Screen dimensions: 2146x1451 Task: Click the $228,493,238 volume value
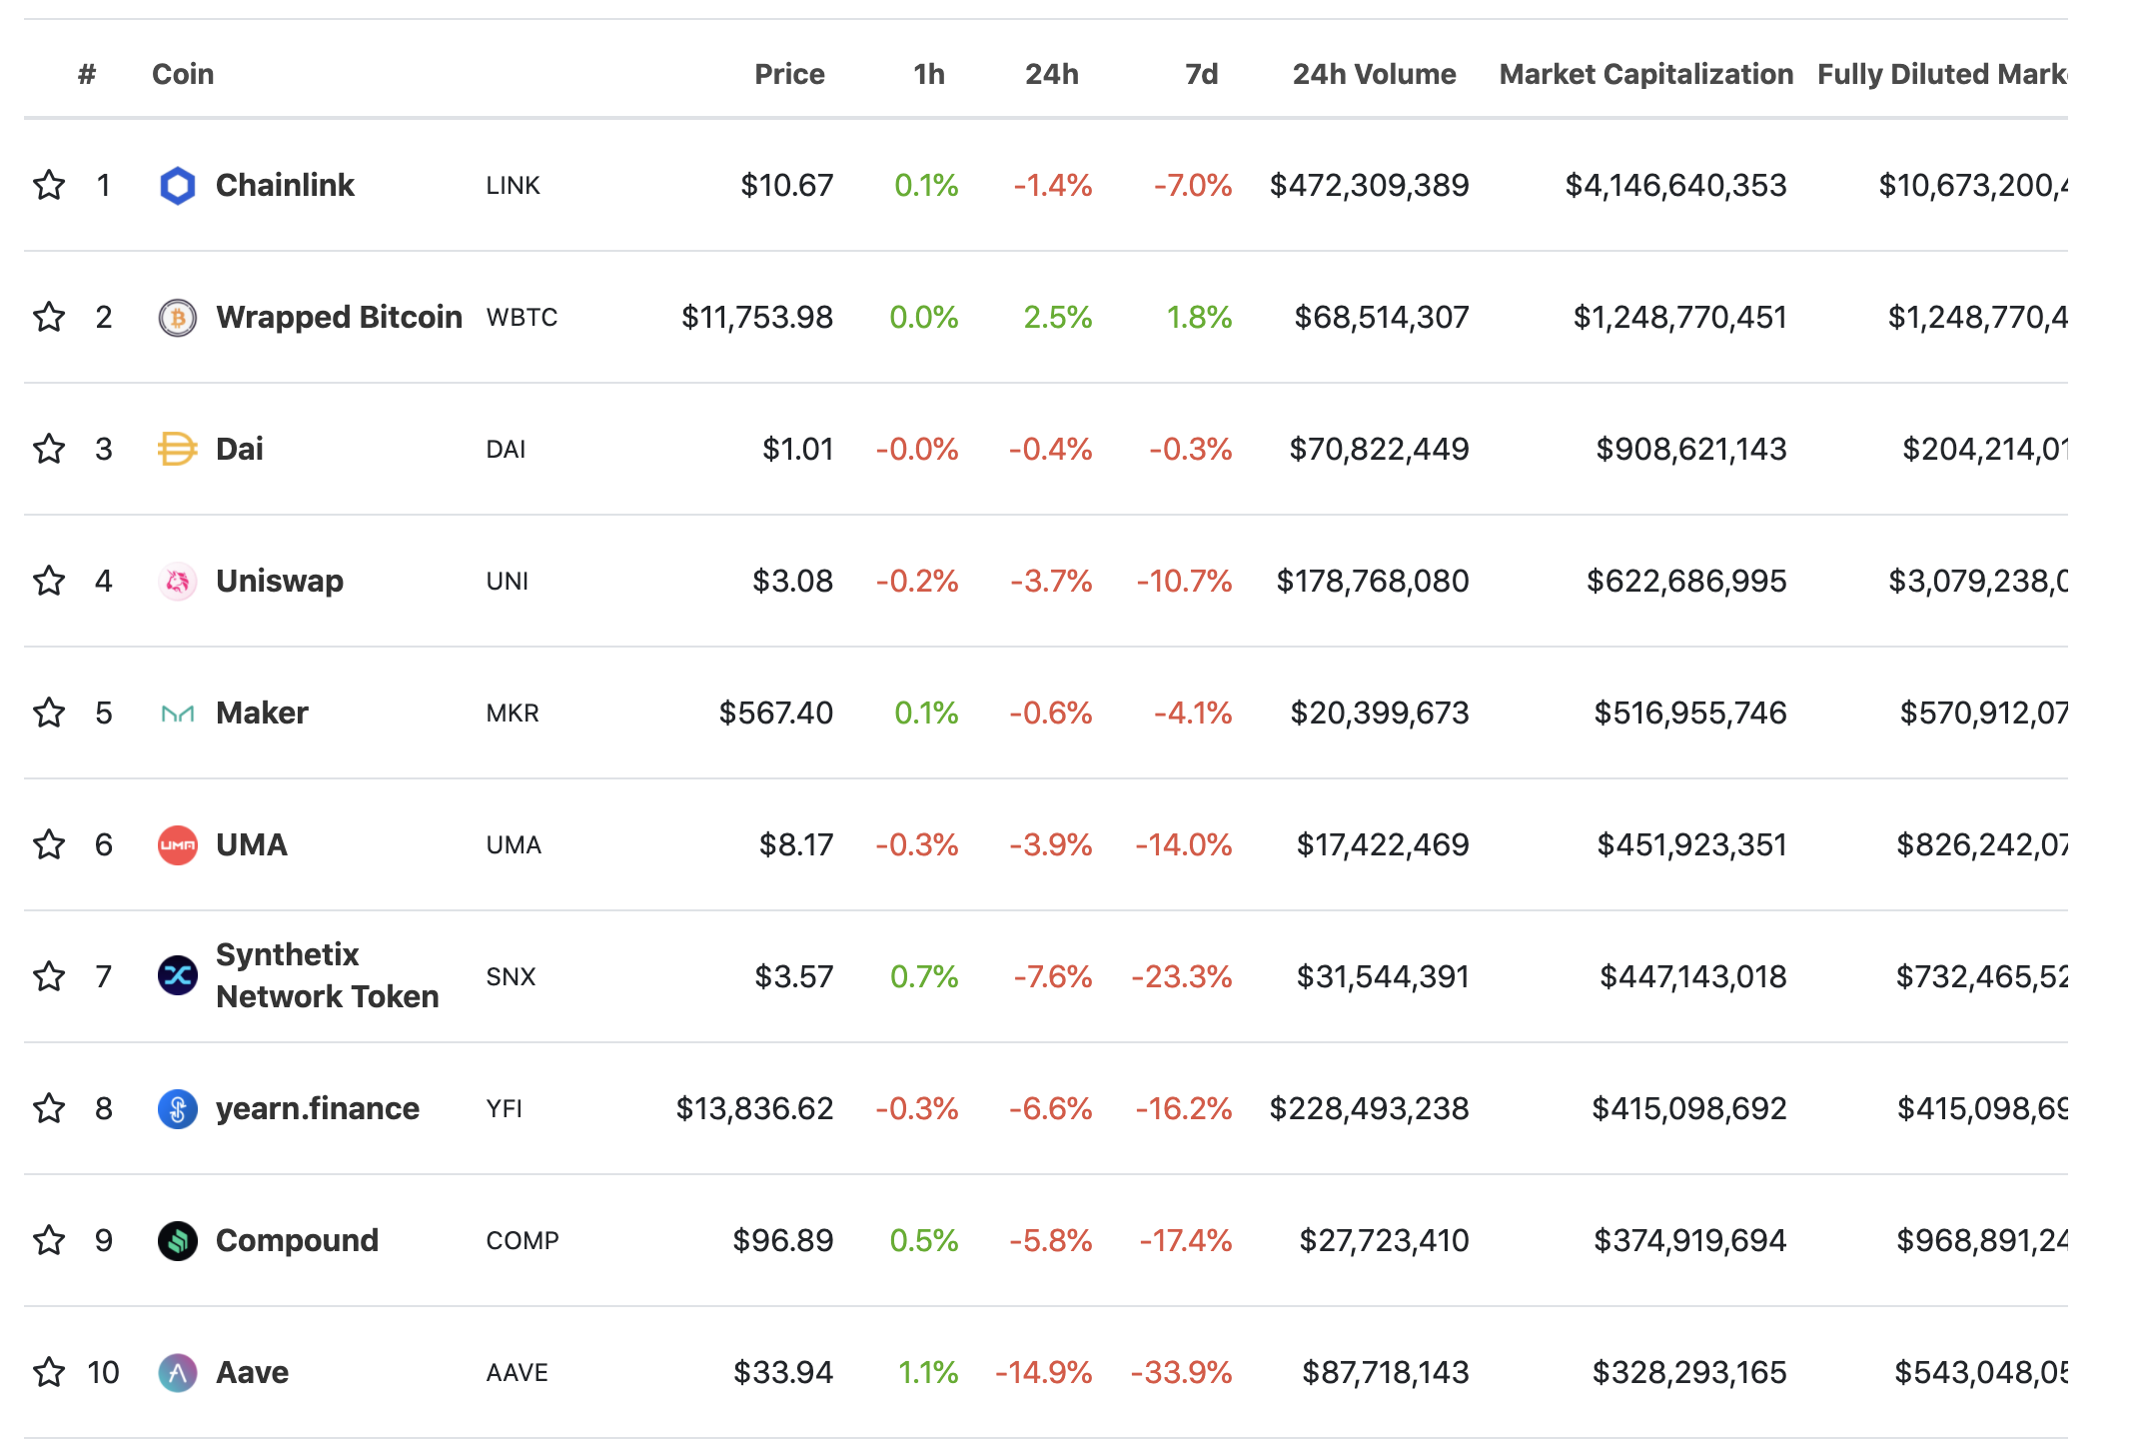(x=1370, y=1108)
